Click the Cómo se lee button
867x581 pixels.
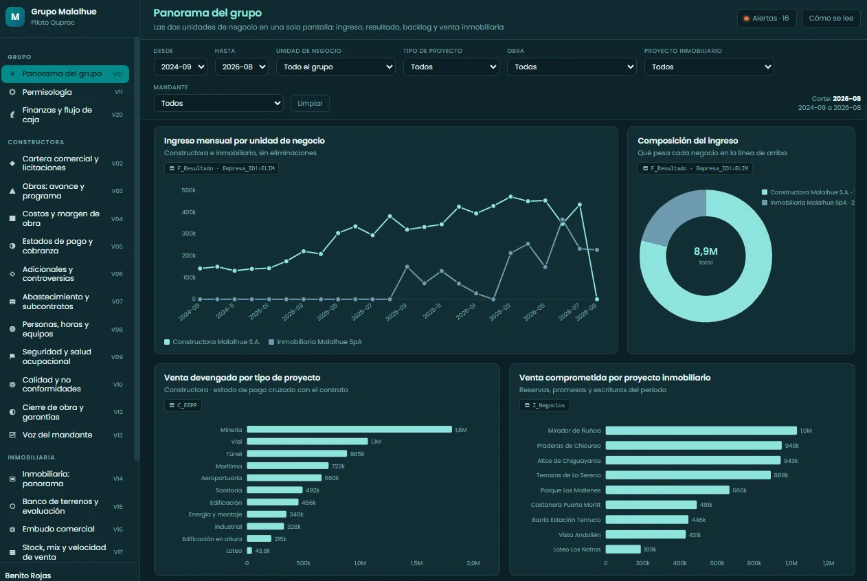831,19
